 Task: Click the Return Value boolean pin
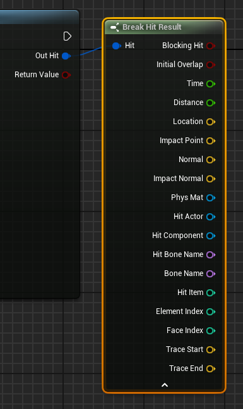(x=66, y=75)
